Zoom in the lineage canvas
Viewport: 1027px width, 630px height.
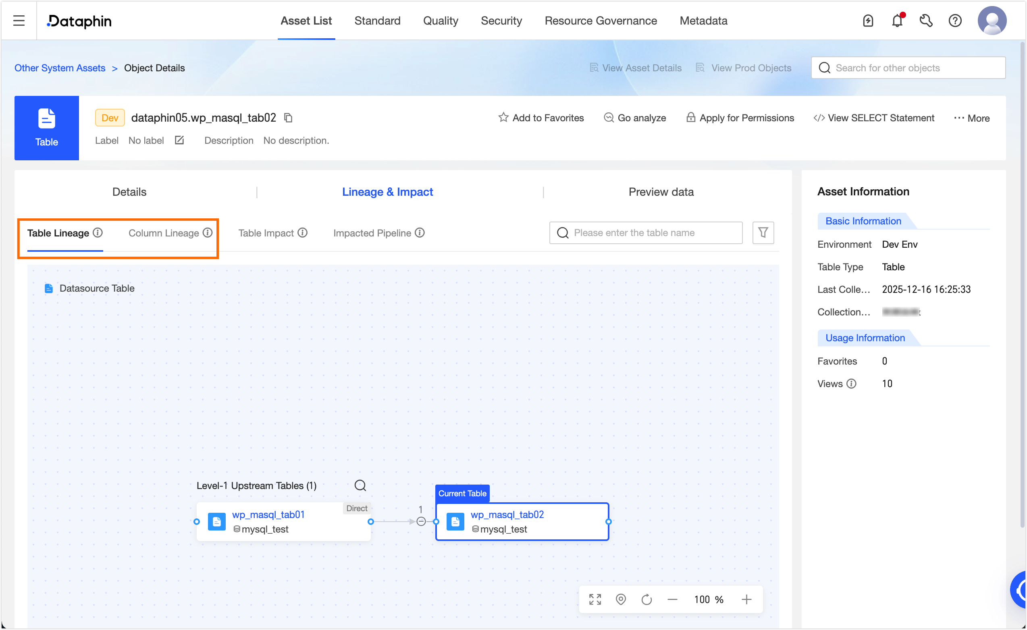[746, 599]
